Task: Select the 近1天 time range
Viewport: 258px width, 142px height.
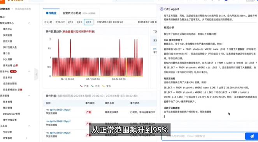Action: point(70,22)
